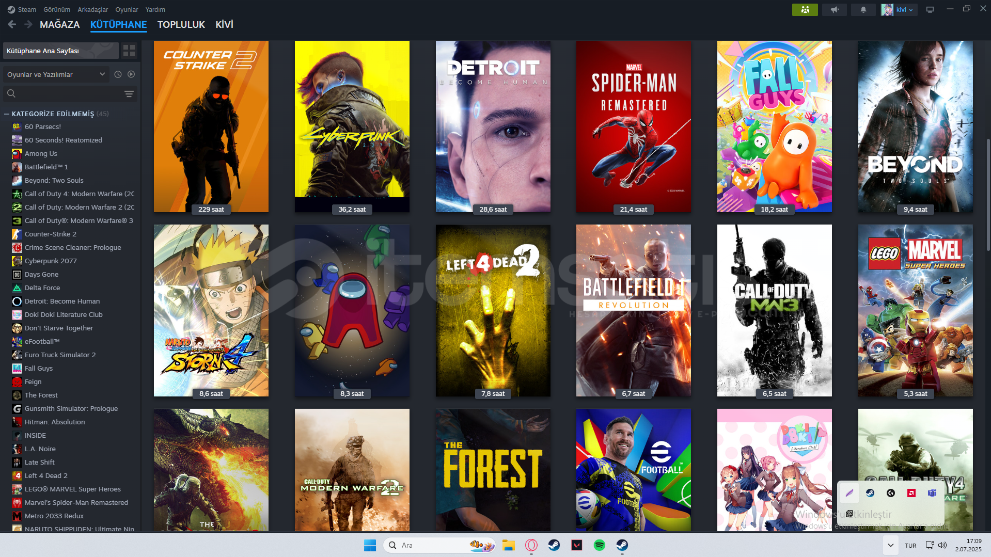Switch to the KÜTÜPHANE tab
991x557 pixels.
118,24
